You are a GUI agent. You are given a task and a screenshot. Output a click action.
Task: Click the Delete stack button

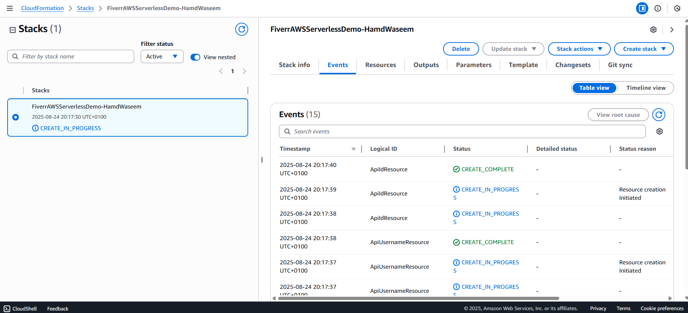tap(461, 49)
